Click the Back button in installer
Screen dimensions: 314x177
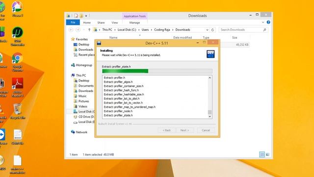click(x=167, y=130)
